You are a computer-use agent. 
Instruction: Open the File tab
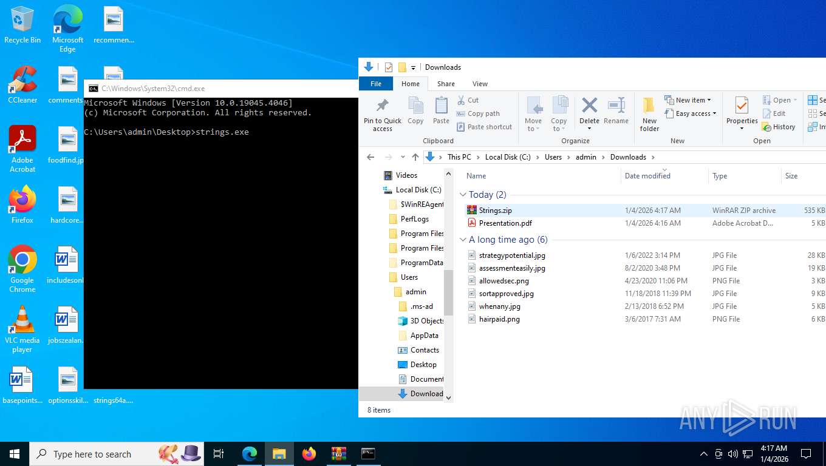click(x=376, y=84)
